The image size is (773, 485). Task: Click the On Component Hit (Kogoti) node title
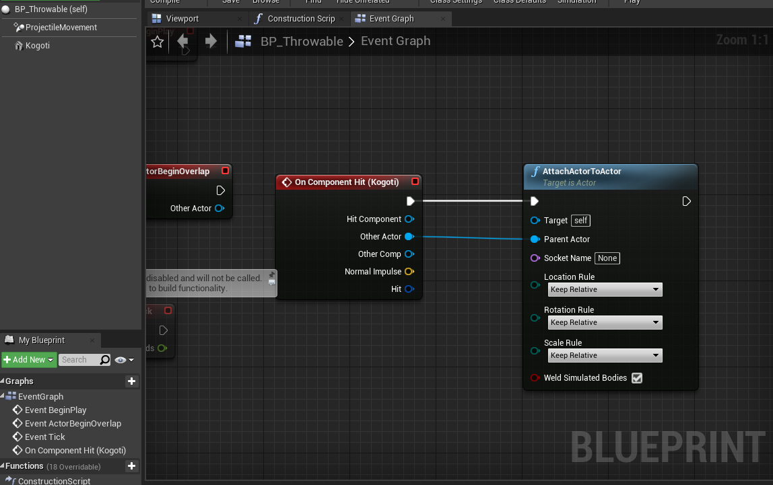coord(347,182)
